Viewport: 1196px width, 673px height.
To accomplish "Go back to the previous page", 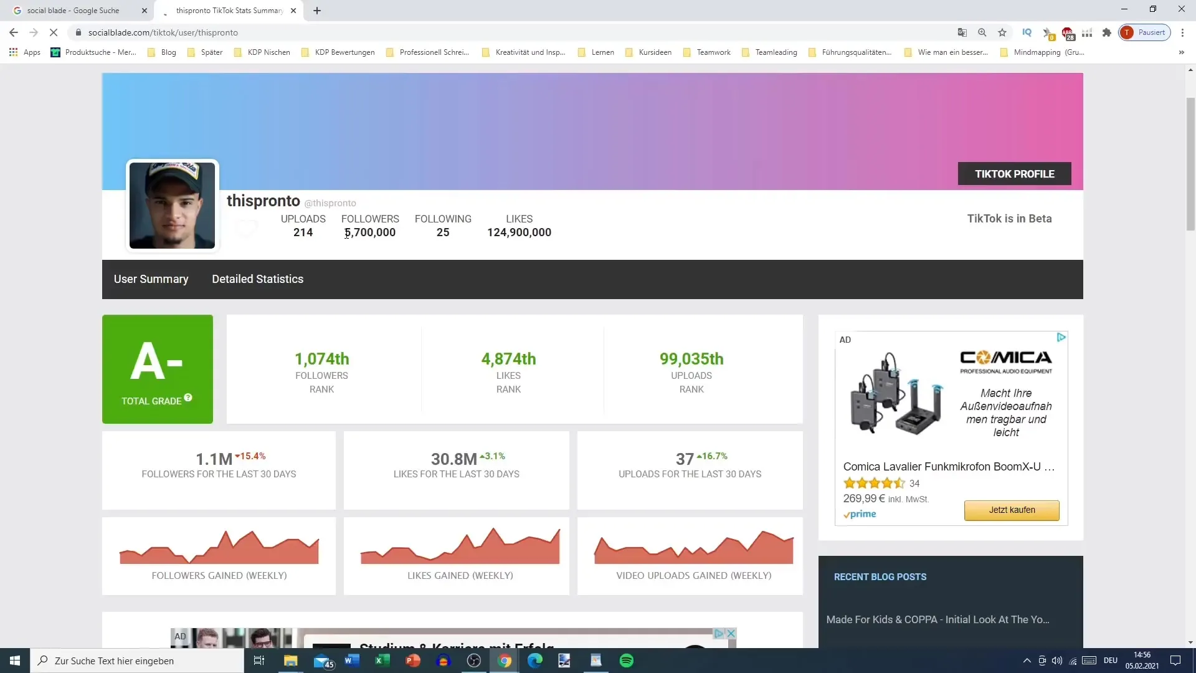I will tap(14, 32).
